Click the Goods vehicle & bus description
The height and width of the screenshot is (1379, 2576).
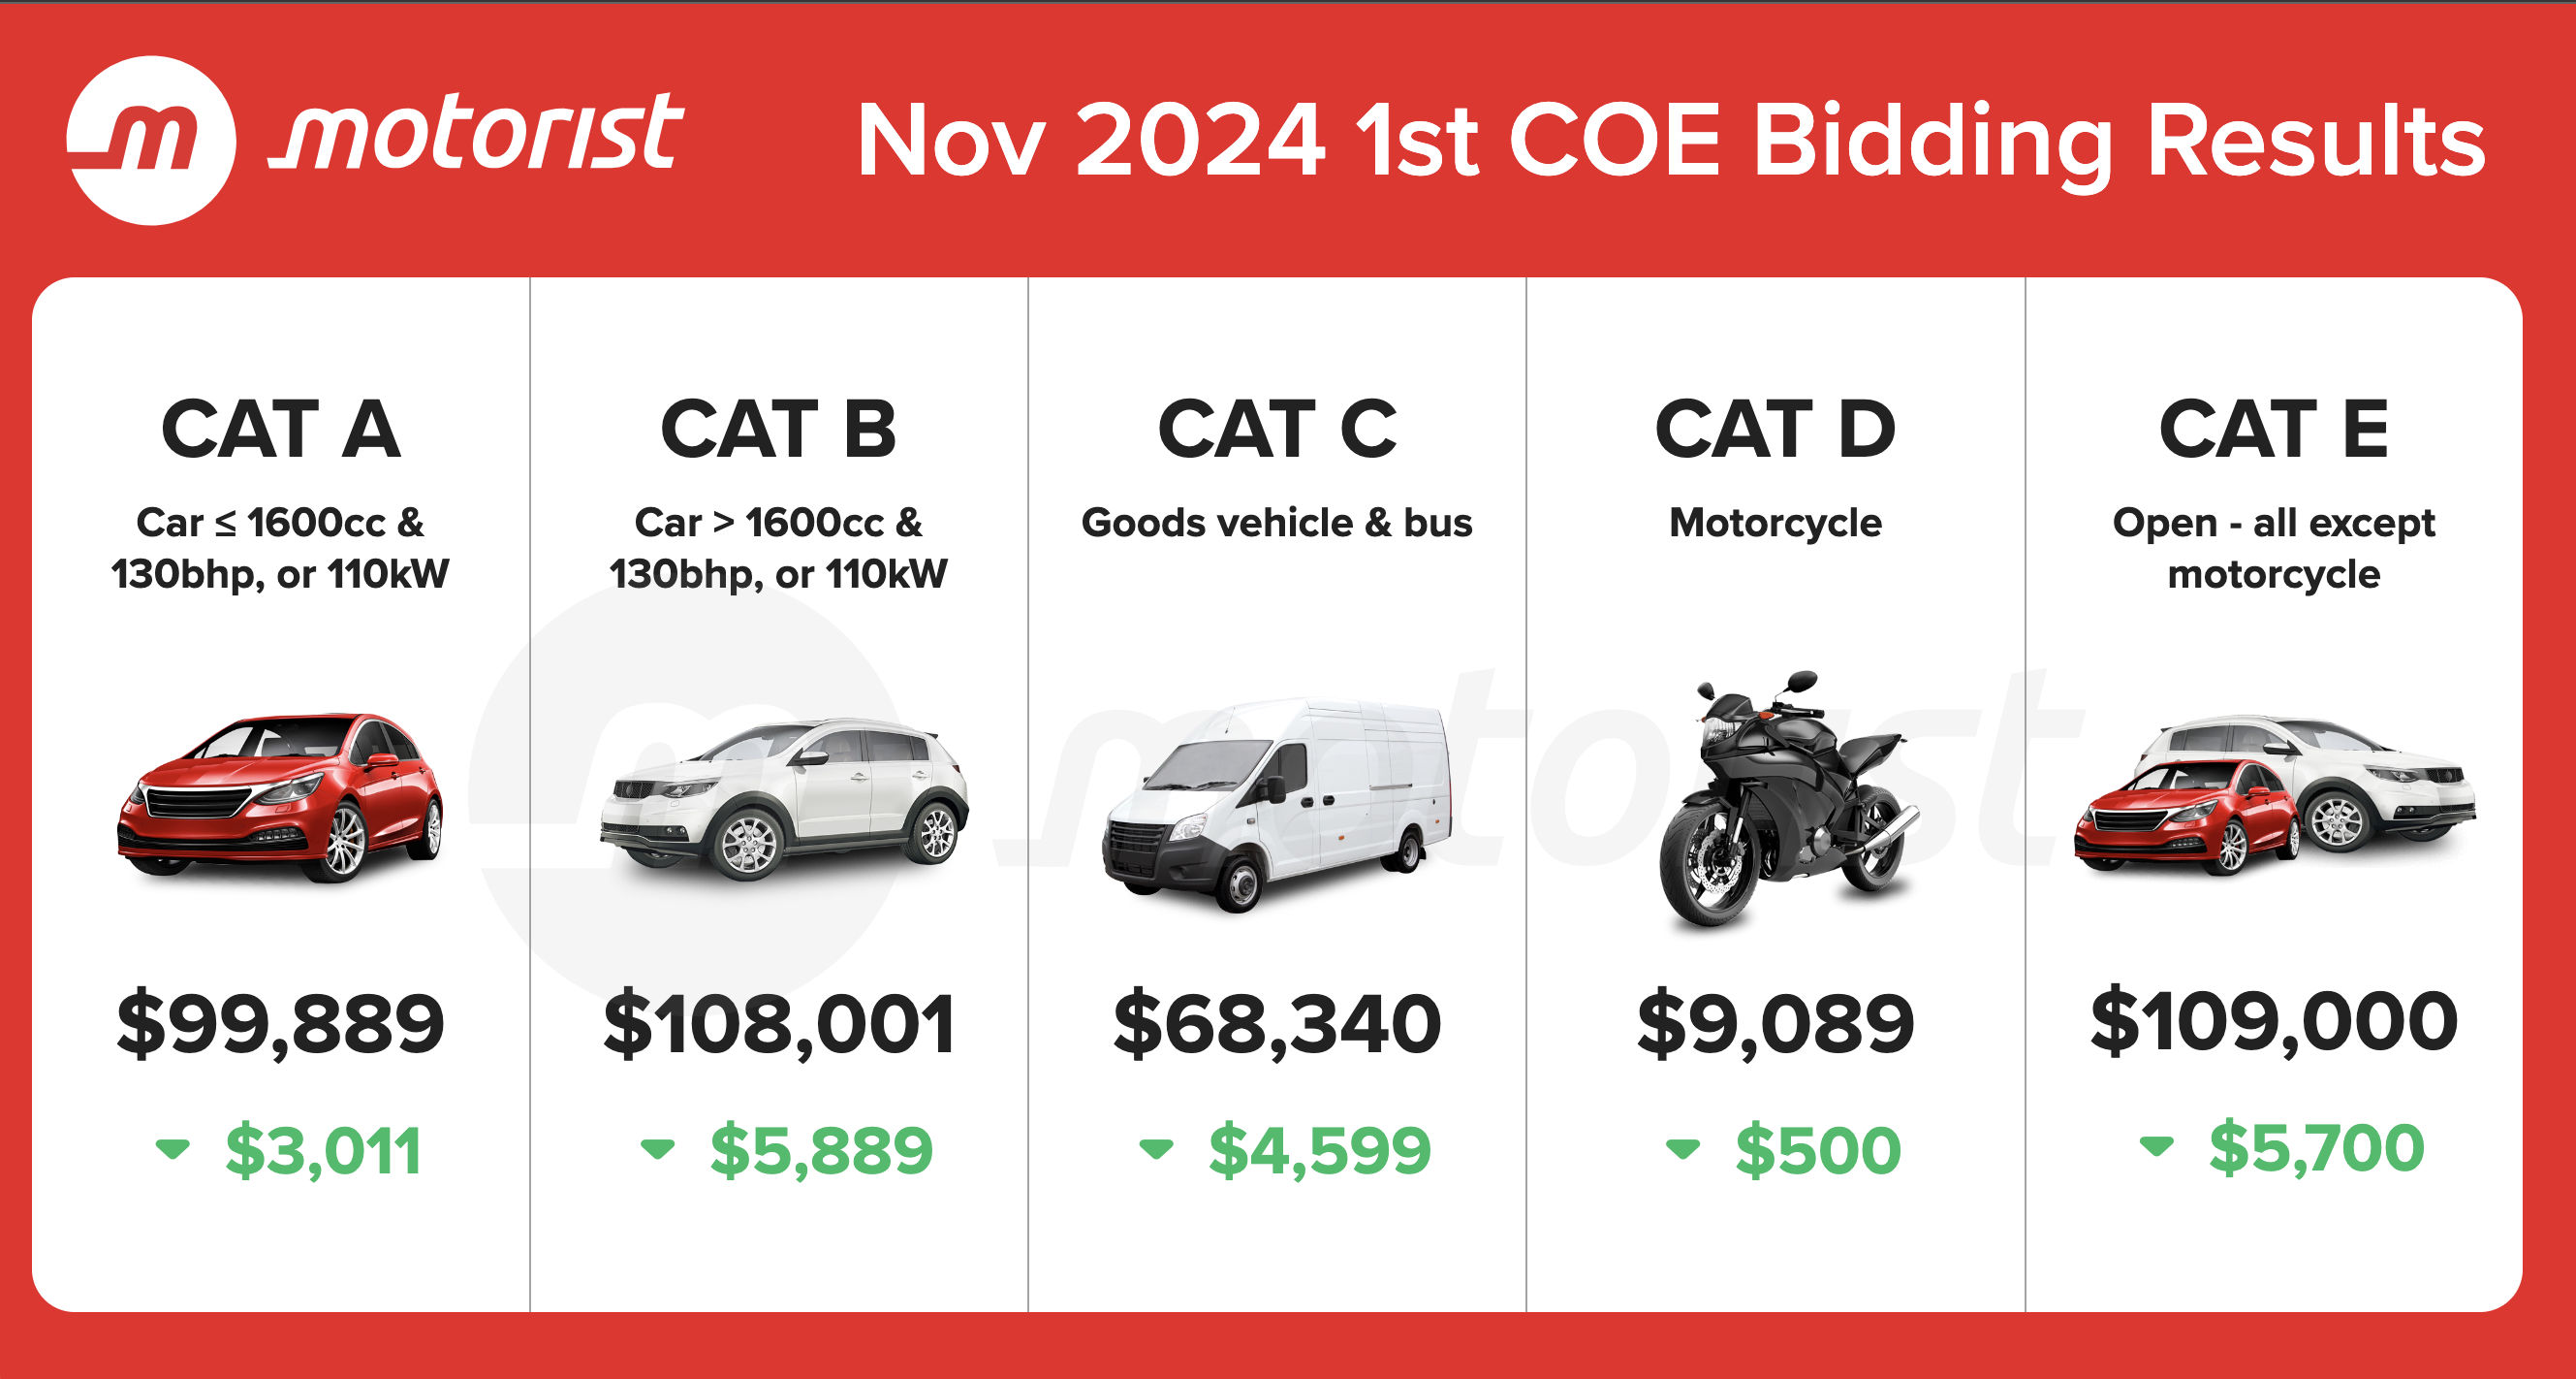pos(1277,523)
